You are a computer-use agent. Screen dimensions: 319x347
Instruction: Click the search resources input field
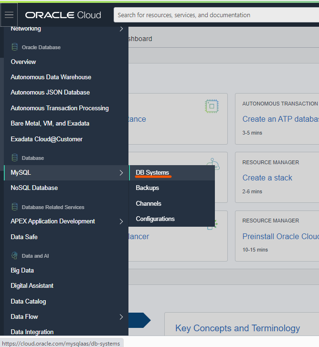[216, 15]
